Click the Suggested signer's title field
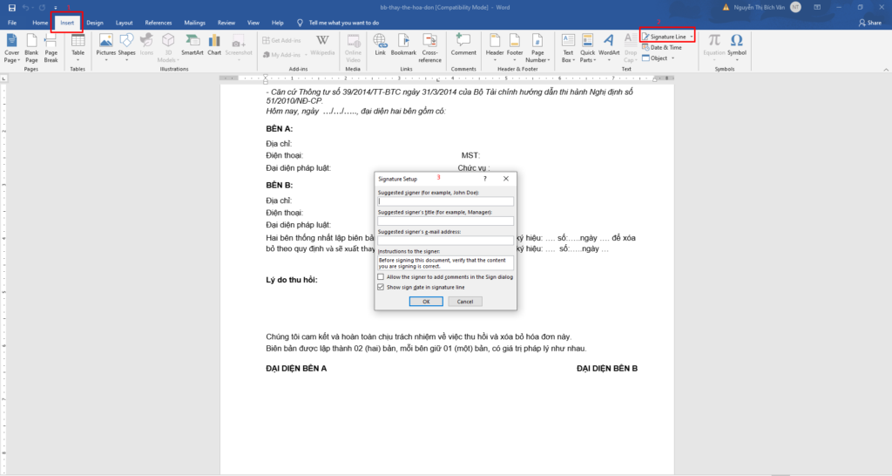 click(445, 221)
